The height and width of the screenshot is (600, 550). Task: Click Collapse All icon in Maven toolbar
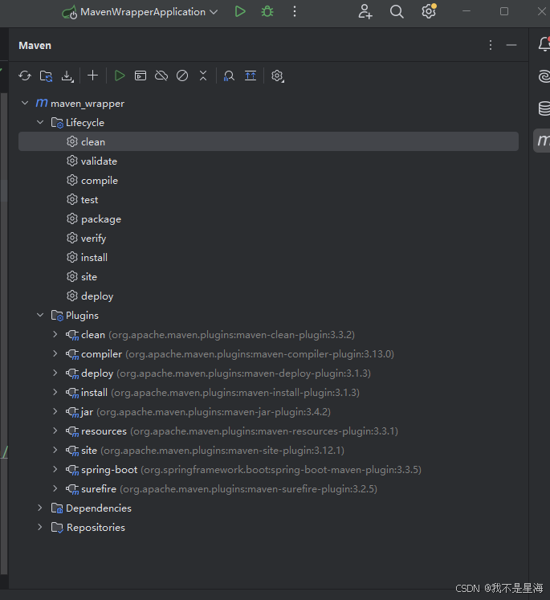[x=203, y=76]
